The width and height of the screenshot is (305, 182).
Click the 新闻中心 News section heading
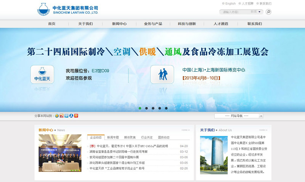[52, 130]
